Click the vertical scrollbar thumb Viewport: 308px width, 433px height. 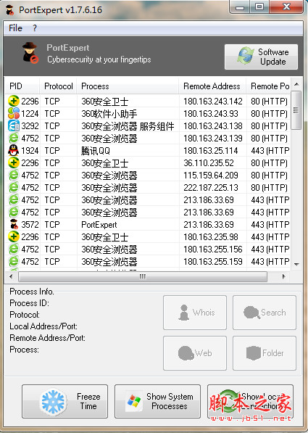click(x=296, y=110)
